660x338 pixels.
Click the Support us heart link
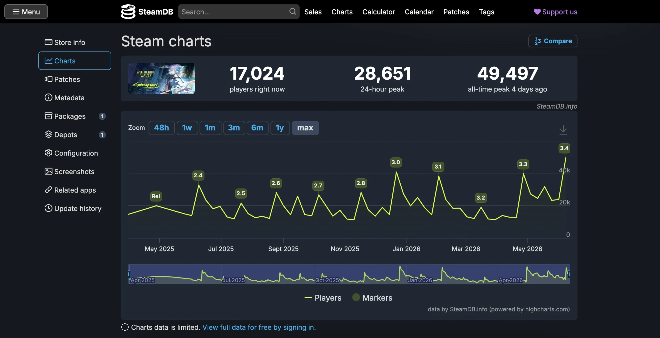click(555, 12)
